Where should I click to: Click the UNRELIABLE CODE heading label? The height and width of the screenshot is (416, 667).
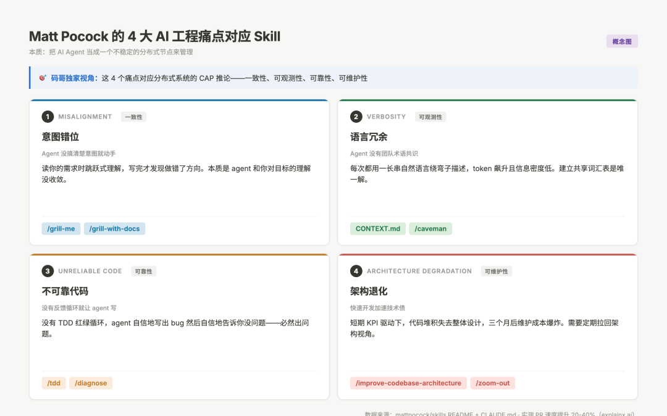[x=90, y=271]
